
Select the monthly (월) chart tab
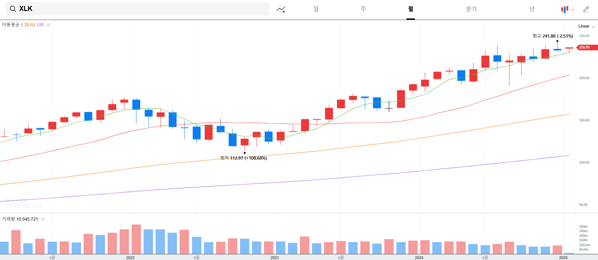pyautogui.click(x=411, y=9)
